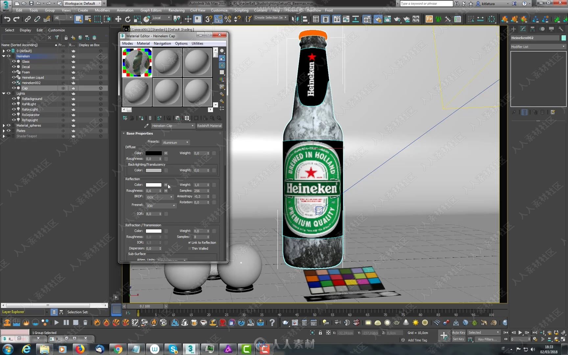Click the Create Selection Set field
The width and height of the screenshot is (568, 355).
tap(270, 18)
